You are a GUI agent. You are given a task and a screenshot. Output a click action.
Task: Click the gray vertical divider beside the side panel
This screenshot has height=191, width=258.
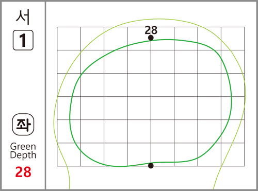coord(45,95)
